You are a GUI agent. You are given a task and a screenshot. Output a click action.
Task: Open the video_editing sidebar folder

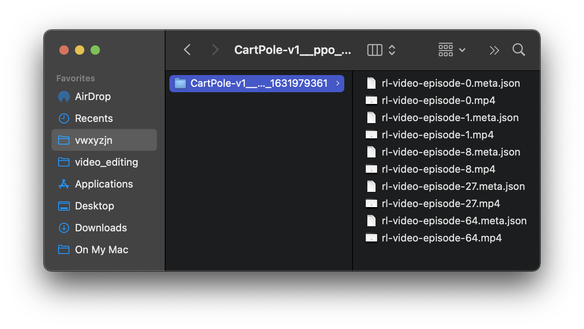[104, 162]
